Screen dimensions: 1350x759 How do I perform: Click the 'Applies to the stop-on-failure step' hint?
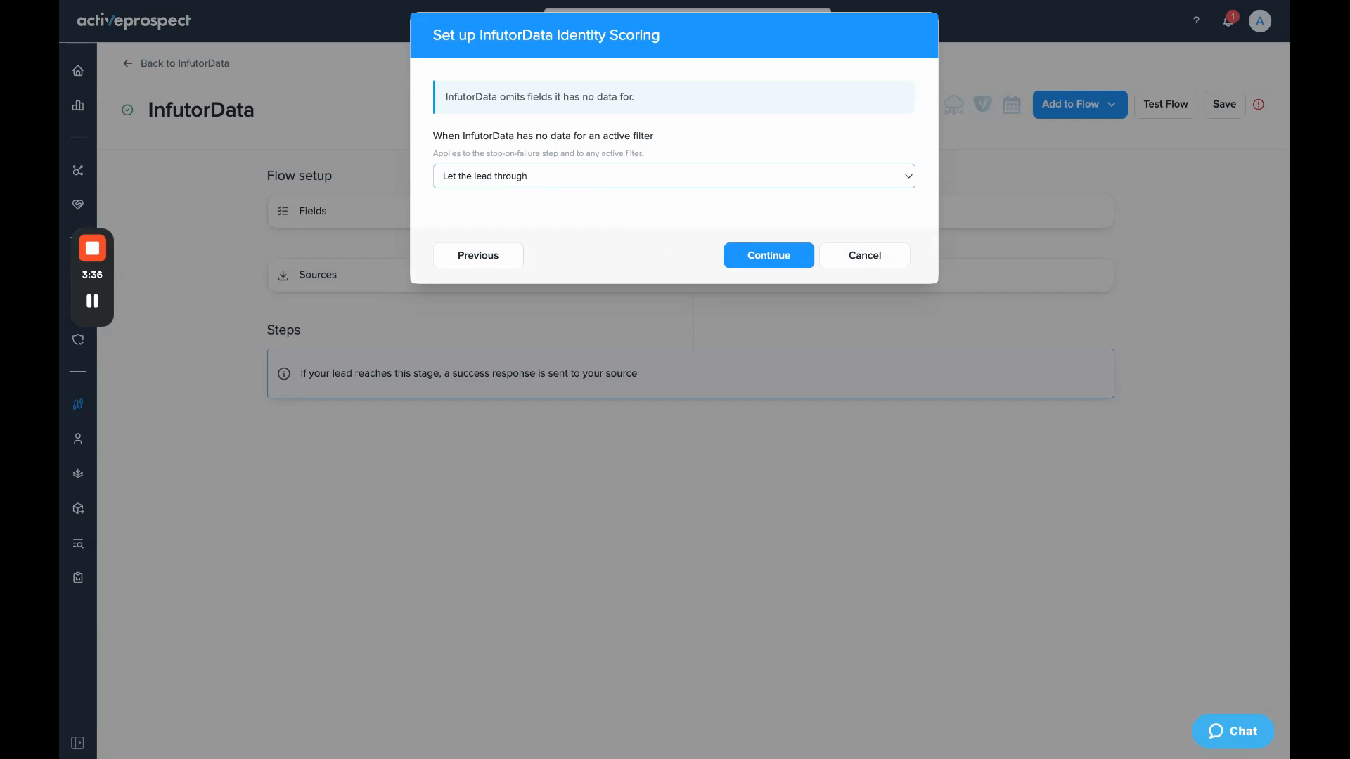click(x=538, y=153)
